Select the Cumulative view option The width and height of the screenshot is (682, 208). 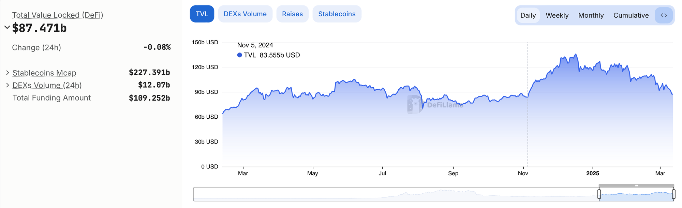pyautogui.click(x=631, y=15)
